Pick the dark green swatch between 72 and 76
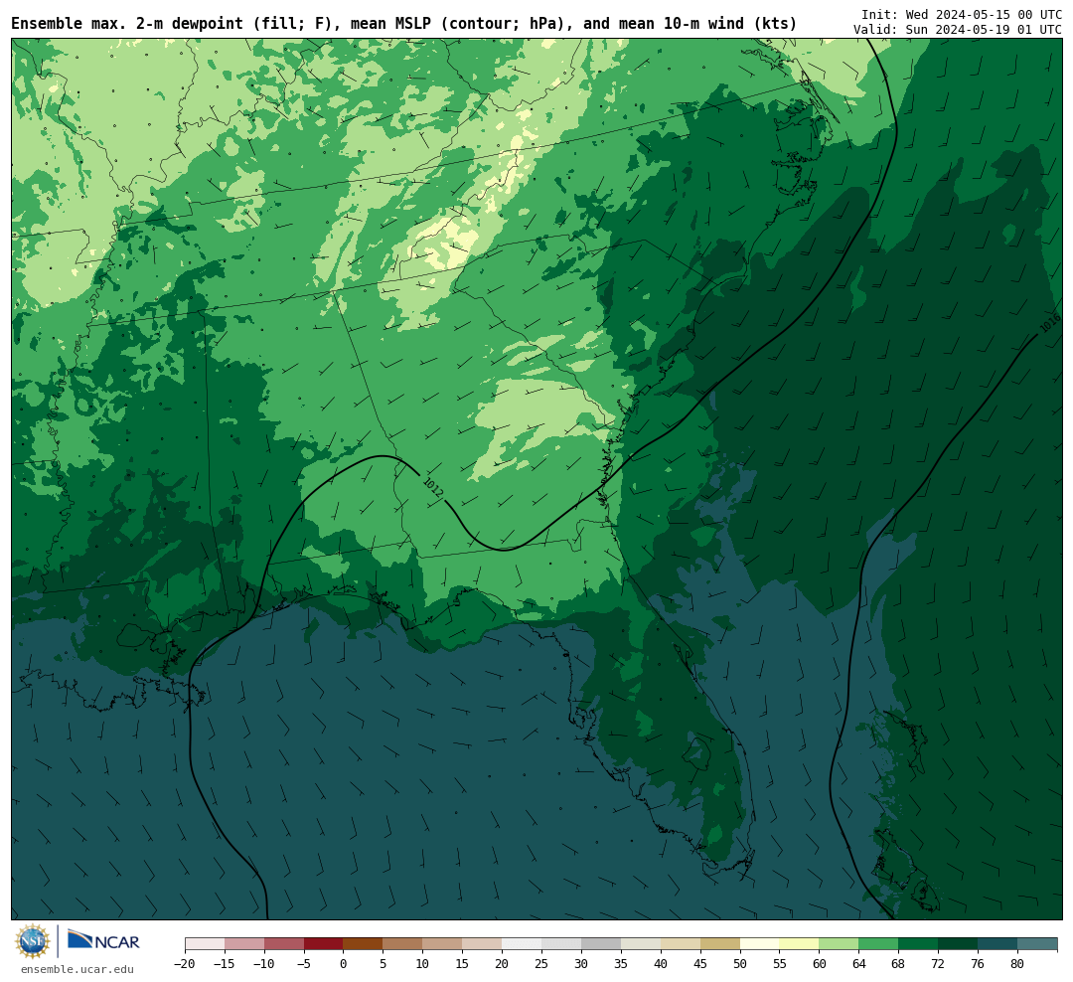This screenshot has width=1073, height=982. (x=958, y=944)
